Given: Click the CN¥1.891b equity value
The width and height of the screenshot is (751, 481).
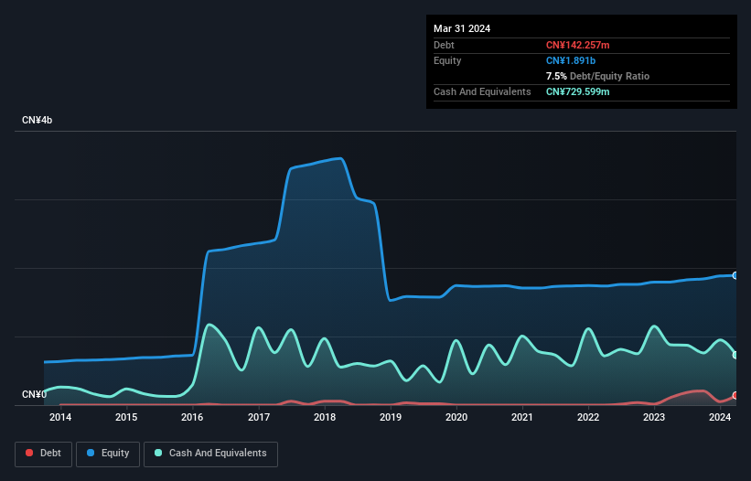Looking at the screenshot, I should (571, 60).
